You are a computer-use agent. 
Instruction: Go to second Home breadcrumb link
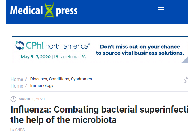point(17,86)
